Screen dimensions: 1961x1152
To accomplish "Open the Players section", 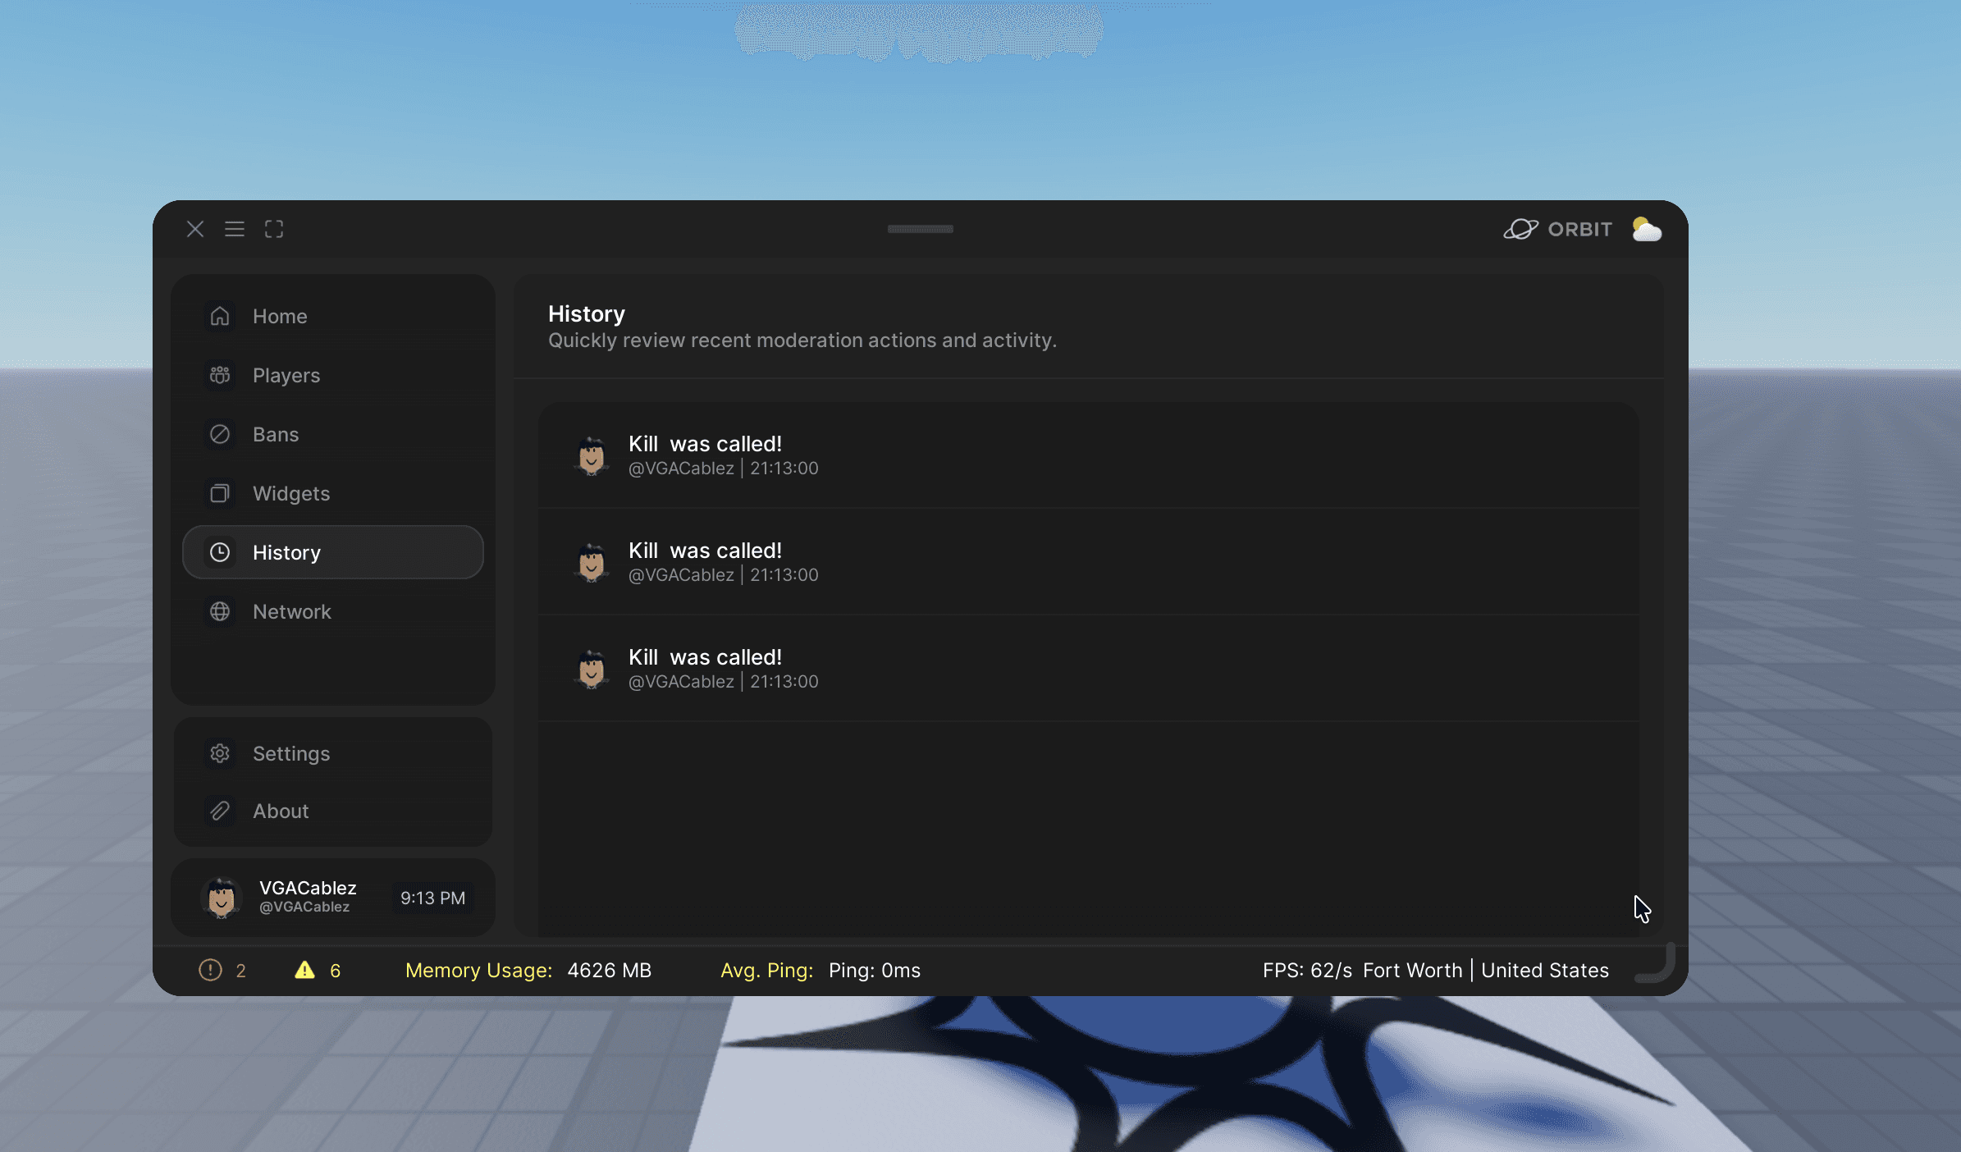I will coord(286,376).
